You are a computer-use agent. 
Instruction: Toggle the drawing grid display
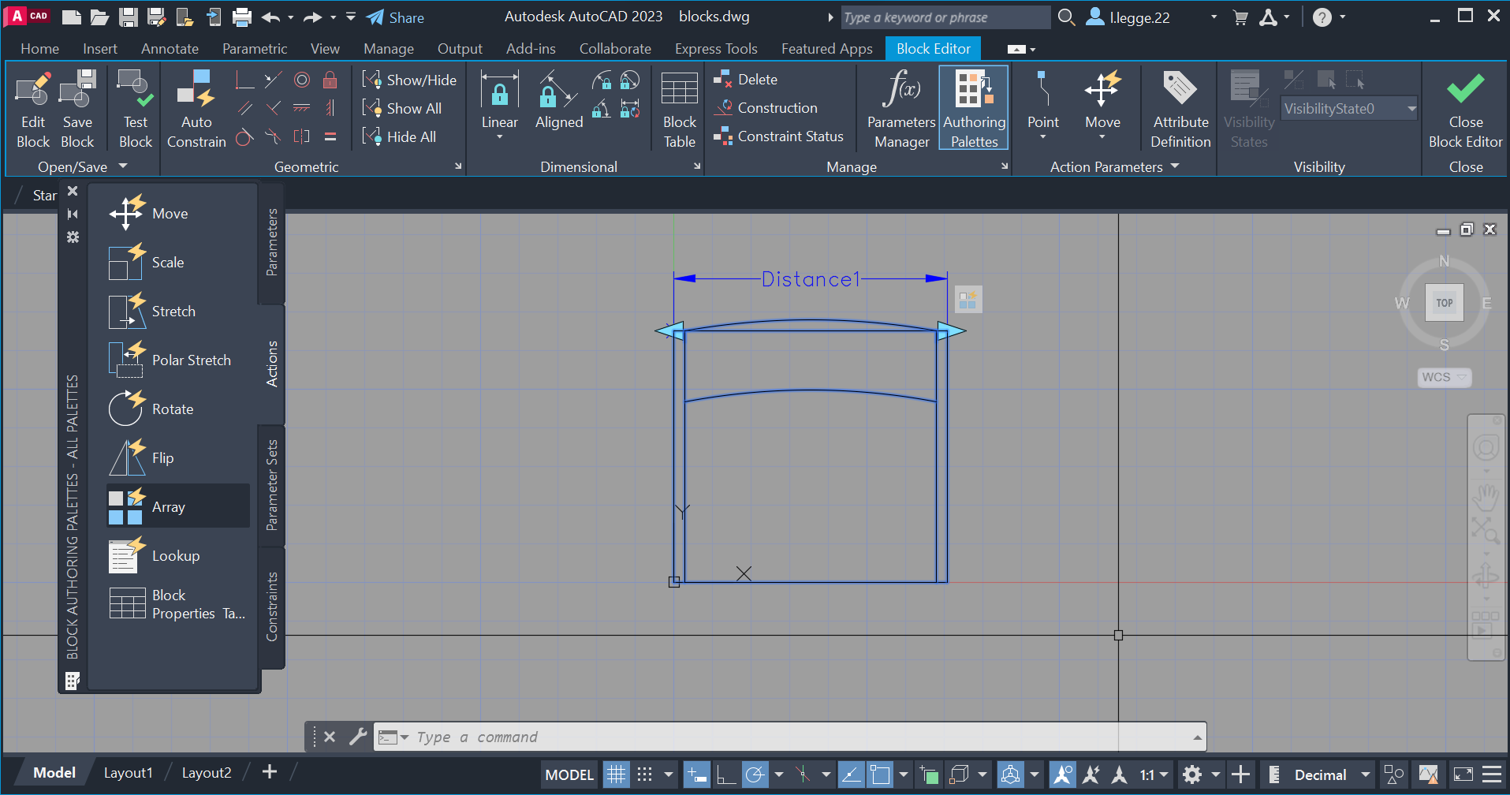pos(617,774)
